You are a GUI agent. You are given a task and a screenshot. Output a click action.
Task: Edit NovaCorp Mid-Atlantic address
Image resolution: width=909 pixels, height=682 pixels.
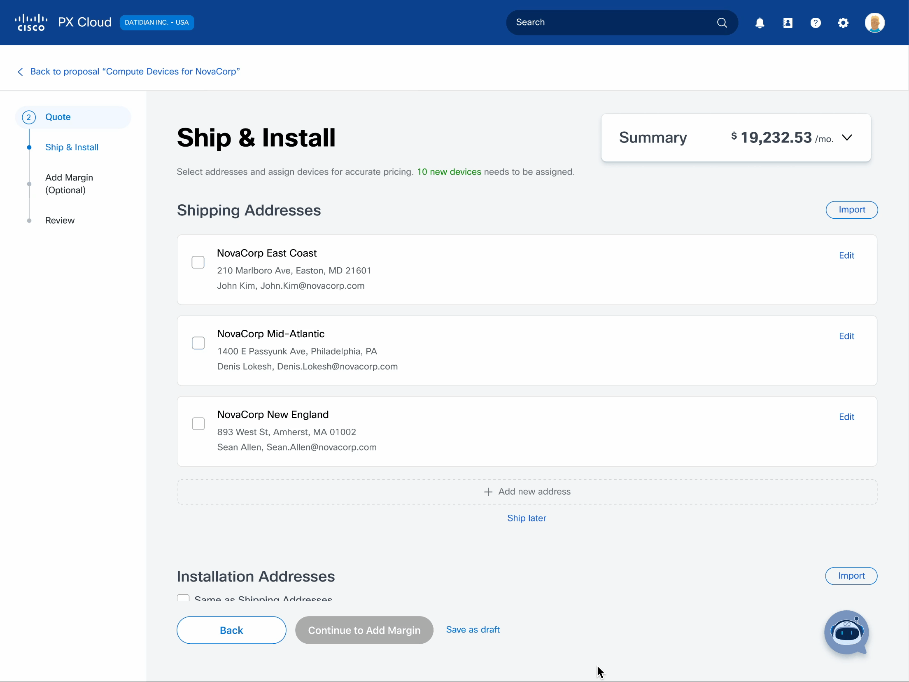846,336
